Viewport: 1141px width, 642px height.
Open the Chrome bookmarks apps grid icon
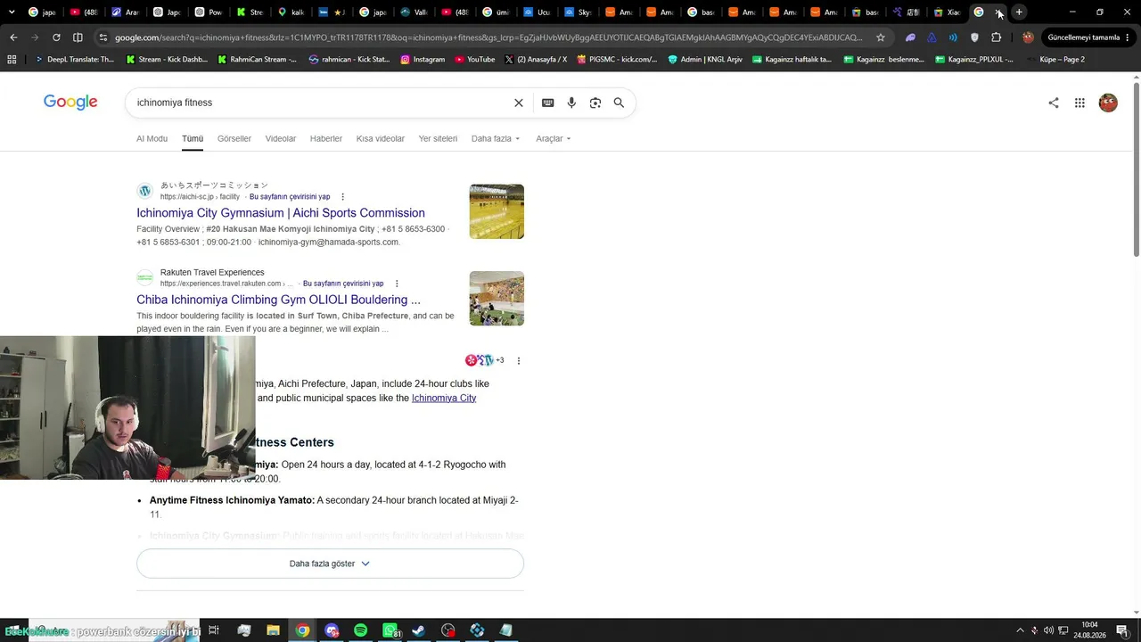tap(12, 59)
